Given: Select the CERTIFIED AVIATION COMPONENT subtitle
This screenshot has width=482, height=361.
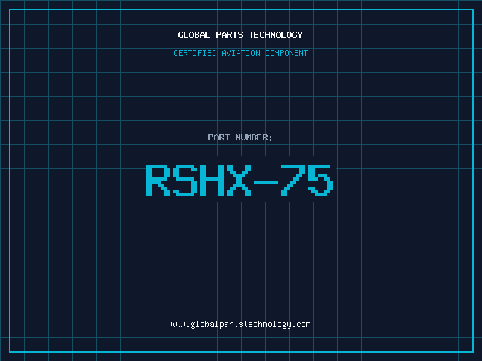Looking at the screenshot, I should click(x=240, y=53).
